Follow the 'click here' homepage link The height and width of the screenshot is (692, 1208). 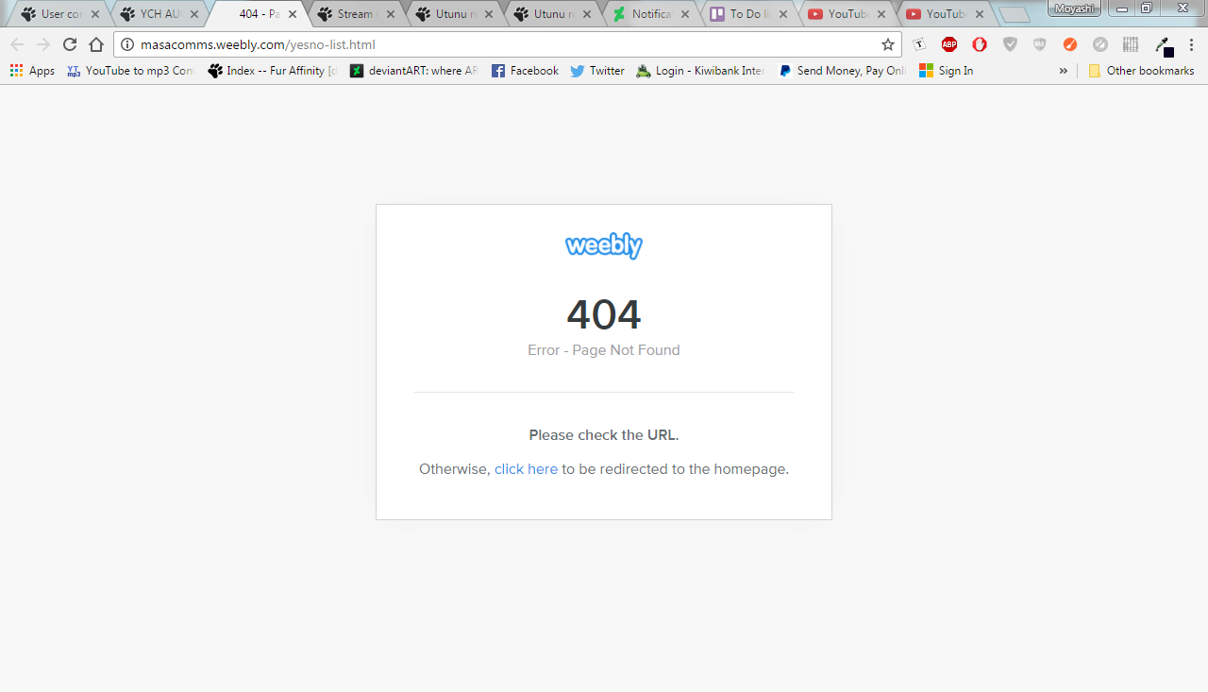point(526,469)
